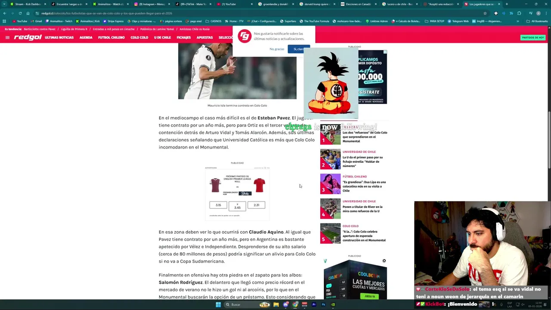The image size is (551, 310).
Task: Click thumbnail of ranked article number 2
Action: [330, 159]
